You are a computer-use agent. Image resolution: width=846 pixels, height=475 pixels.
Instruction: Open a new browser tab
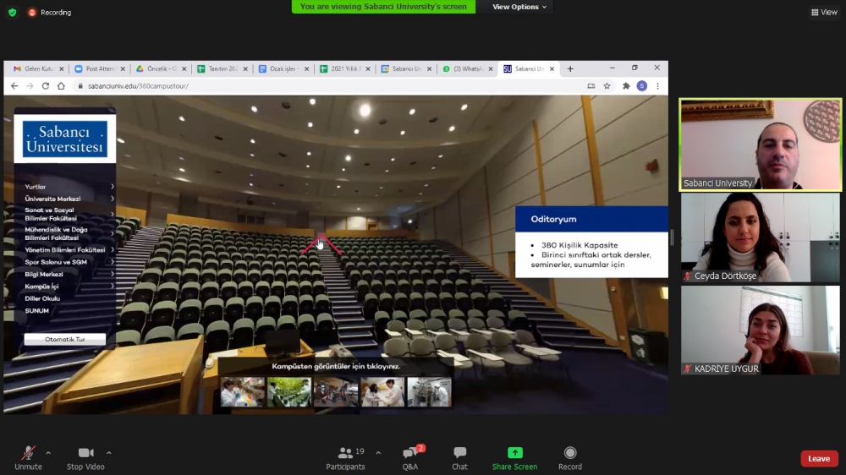pyautogui.click(x=570, y=69)
